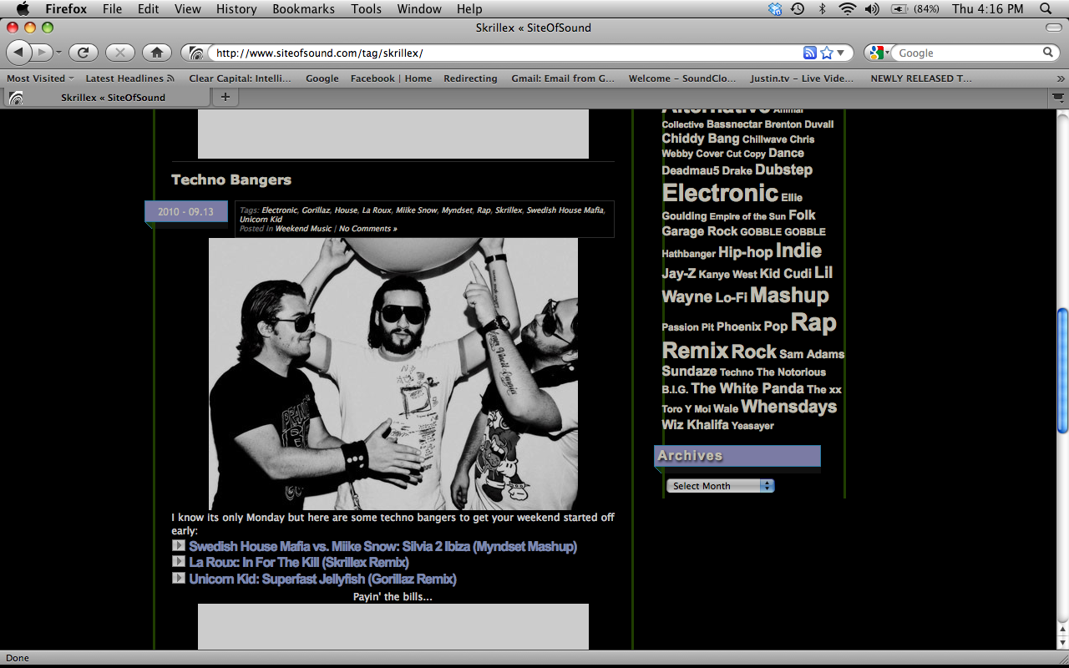Click the scrollbar up arrow
The width and height of the screenshot is (1069, 668).
pyautogui.click(x=1062, y=628)
